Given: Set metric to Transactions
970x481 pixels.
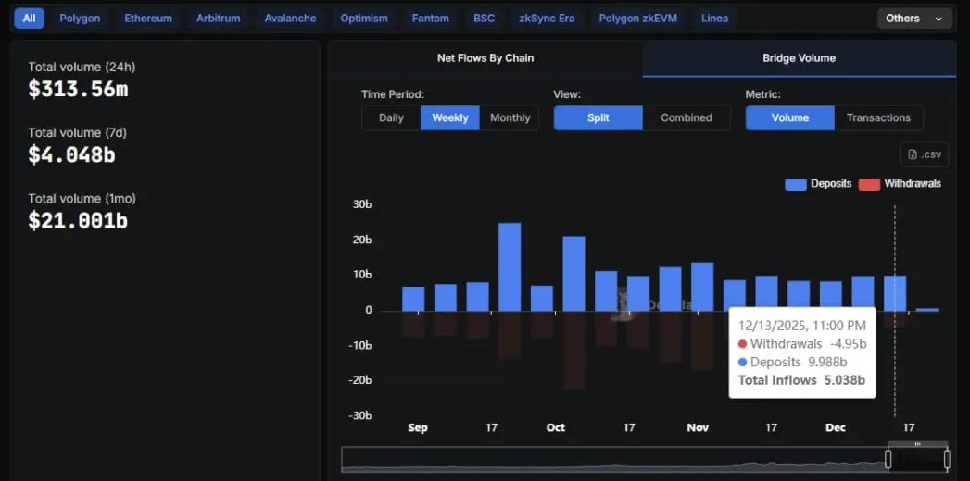Looking at the screenshot, I should (x=878, y=117).
